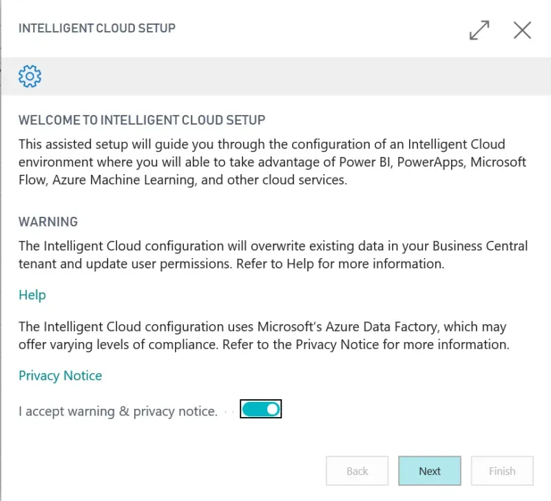Open the Help link
The width and height of the screenshot is (551, 501).
(x=32, y=295)
